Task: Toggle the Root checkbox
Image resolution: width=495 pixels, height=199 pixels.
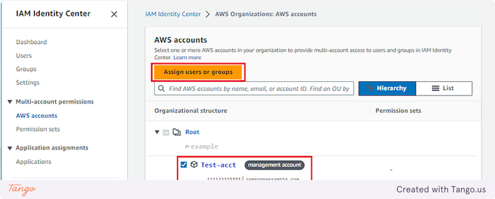Action: [x=166, y=133]
